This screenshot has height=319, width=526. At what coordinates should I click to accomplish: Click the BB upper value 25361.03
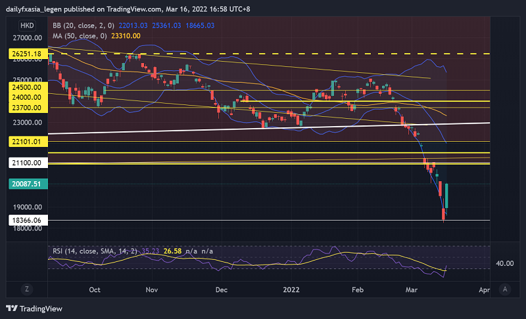[x=166, y=26]
